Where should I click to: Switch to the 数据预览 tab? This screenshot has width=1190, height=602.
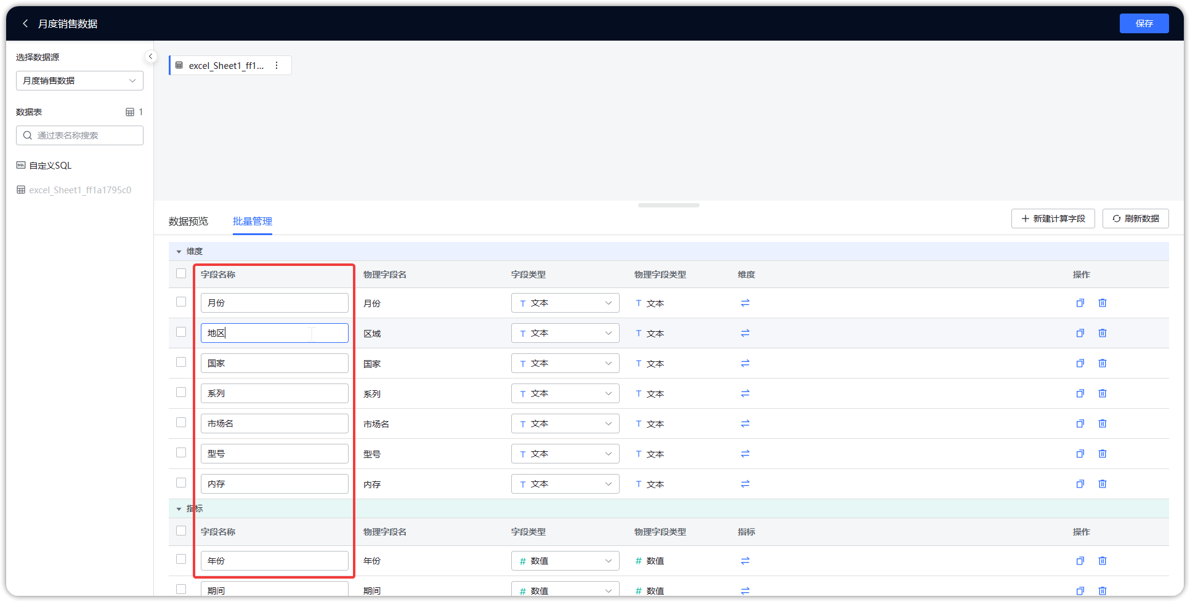pyautogui.click(x=188, y=221)
